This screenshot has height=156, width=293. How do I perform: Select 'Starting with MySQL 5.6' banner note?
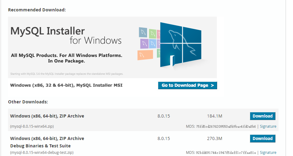(x=67, y=74)
